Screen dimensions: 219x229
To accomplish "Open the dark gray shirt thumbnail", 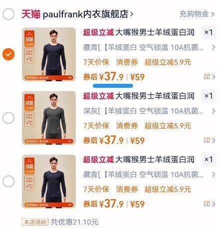I will 49,118.
